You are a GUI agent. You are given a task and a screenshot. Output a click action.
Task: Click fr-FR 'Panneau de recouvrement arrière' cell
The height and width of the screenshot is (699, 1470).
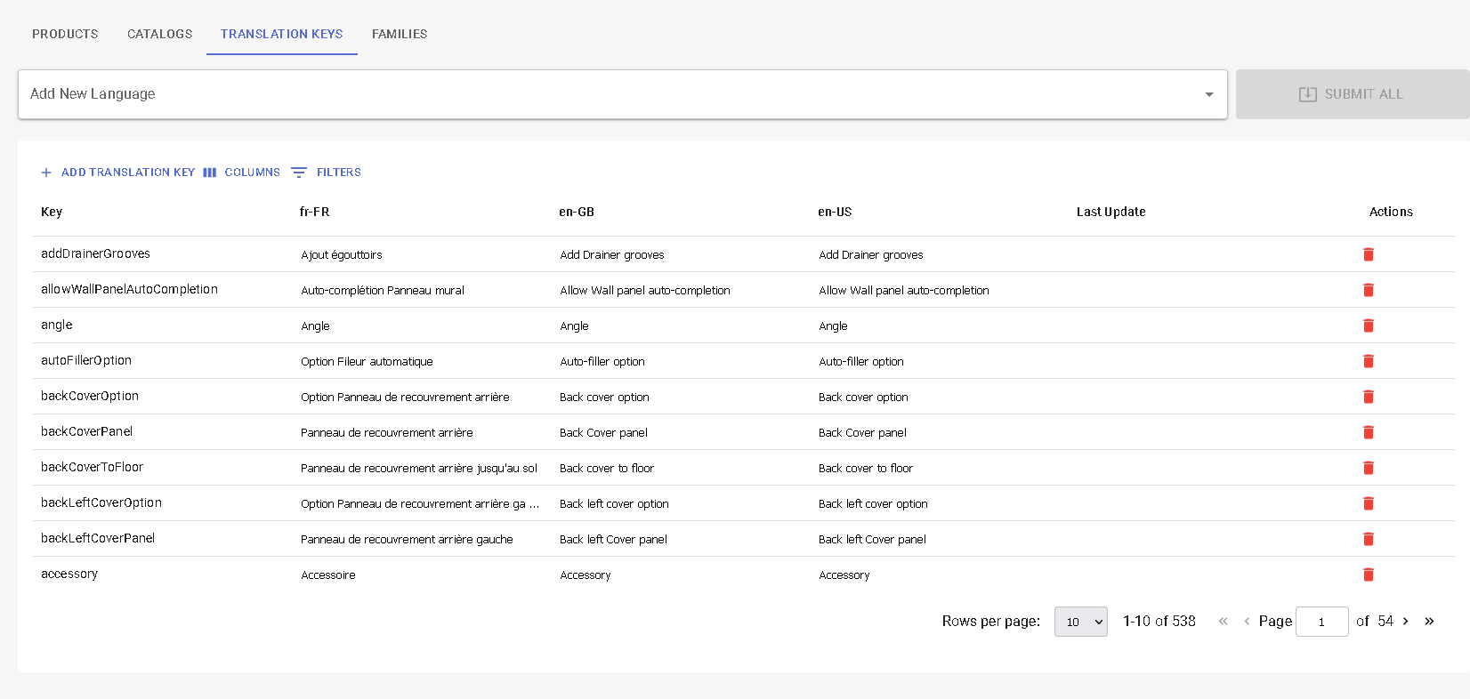387,433
